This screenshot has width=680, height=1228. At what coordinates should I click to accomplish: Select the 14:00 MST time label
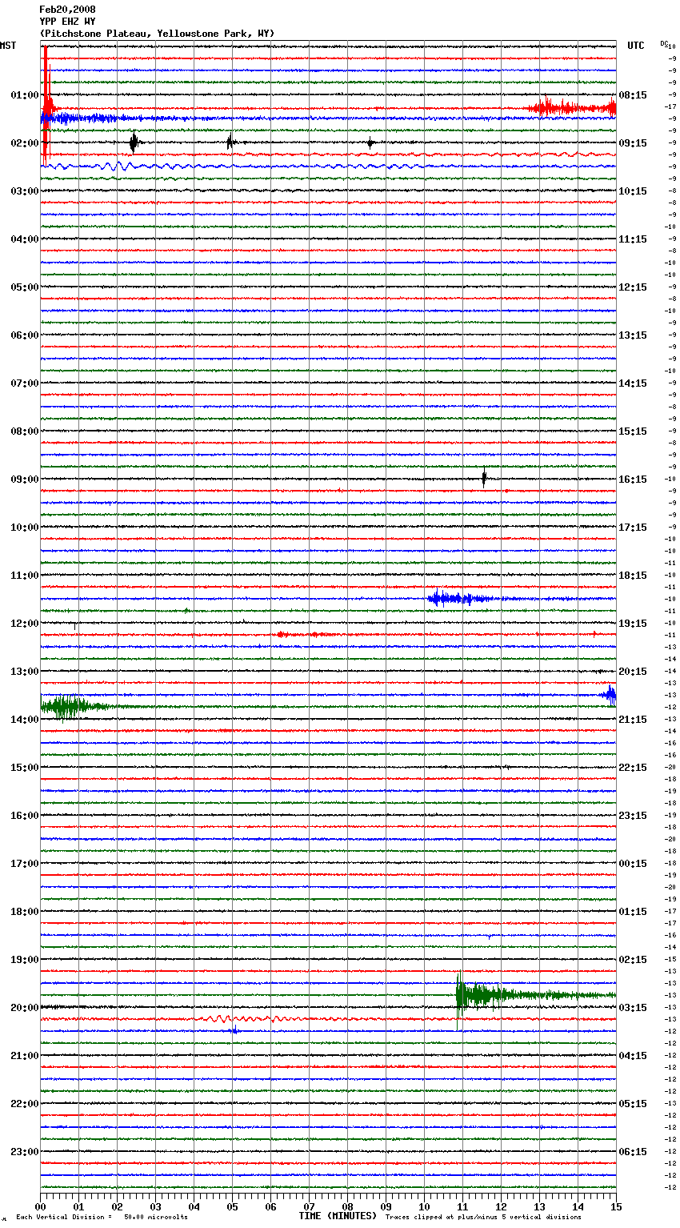[25, 720]
